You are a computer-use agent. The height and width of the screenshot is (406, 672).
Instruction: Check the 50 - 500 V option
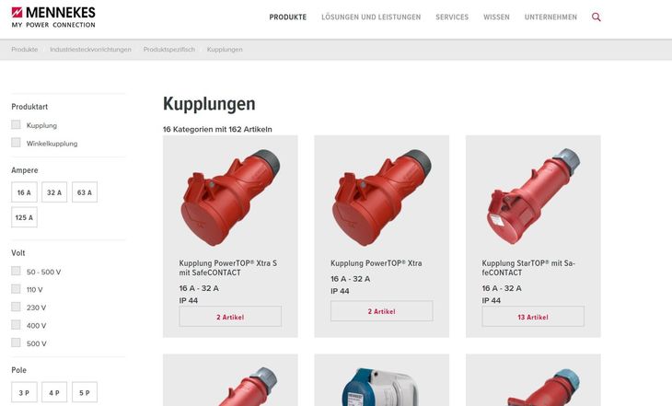click(16, 271)
